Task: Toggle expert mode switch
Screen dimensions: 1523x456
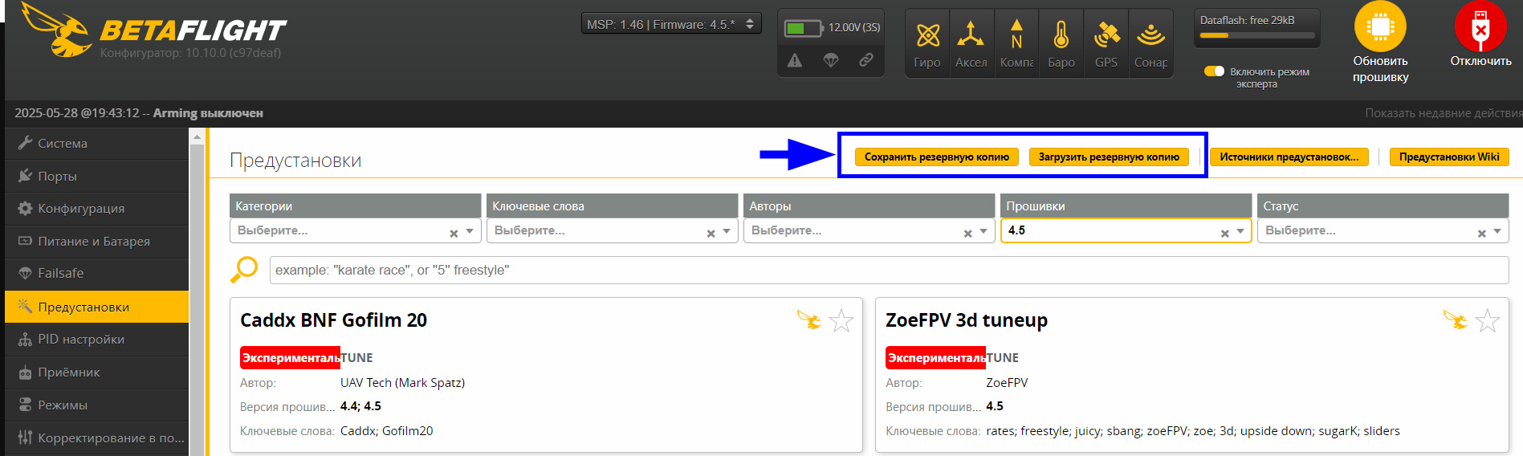Action: coord(1214,71)
